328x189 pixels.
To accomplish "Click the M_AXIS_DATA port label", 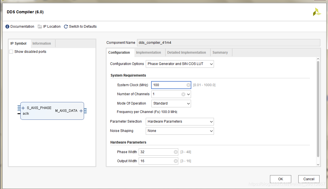I will click(x=66, y=111).
